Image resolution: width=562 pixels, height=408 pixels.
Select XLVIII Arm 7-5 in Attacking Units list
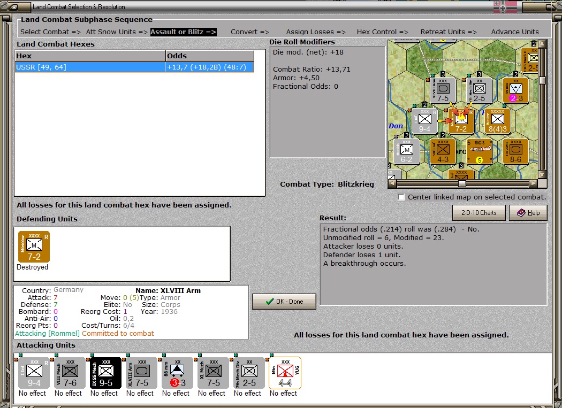point(142,373)
